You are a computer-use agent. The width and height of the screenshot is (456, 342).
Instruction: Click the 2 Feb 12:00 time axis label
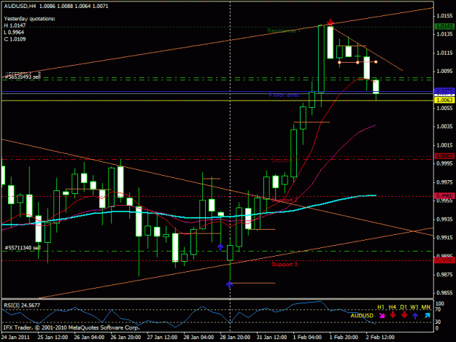[380, 338]
